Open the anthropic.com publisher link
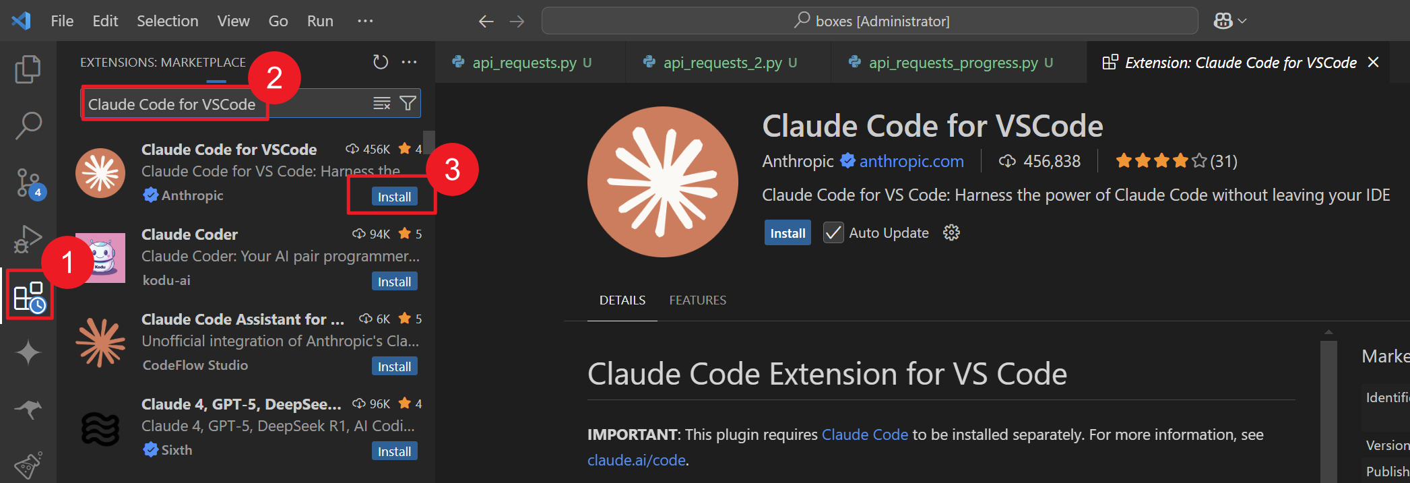The image size is (1410, 483). tap(911, 162)
